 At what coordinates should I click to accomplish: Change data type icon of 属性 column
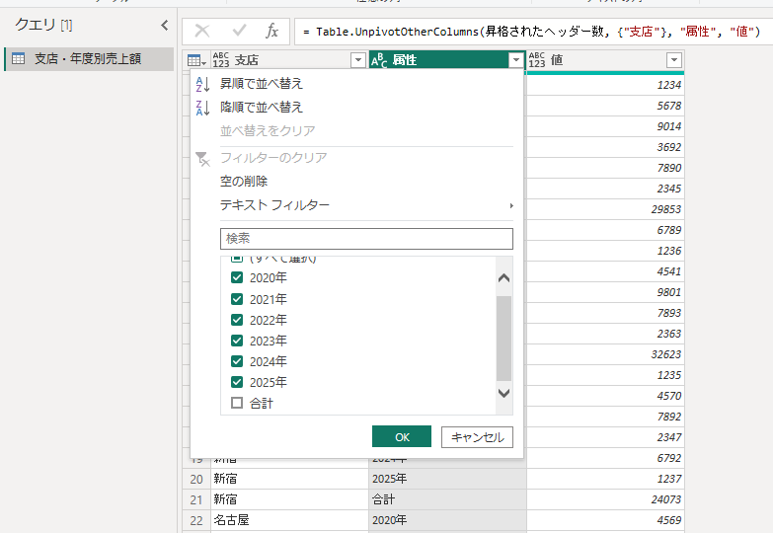click(x=379, y=60)
